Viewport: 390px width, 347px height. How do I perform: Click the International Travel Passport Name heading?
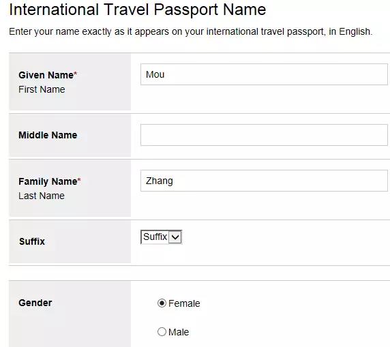(138, 10)
